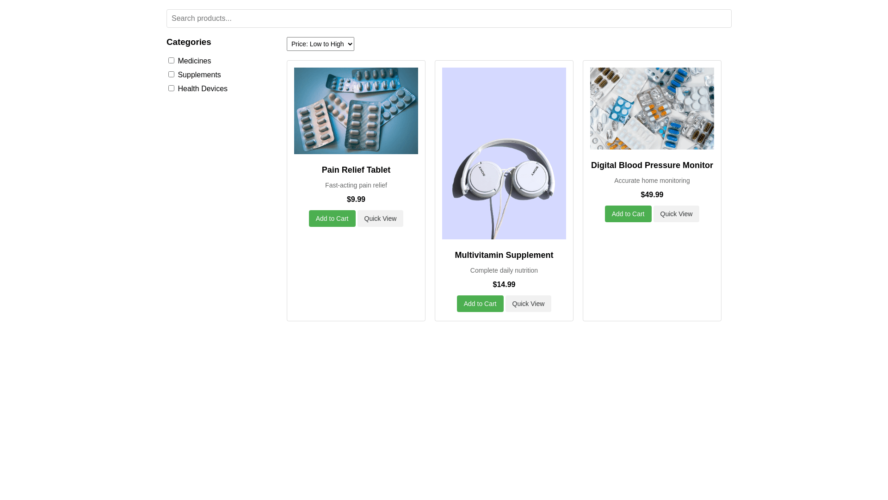Click the Multivitamin Supplement product title
This screenshot has width=888, height=500.
[x=504, y=255]
